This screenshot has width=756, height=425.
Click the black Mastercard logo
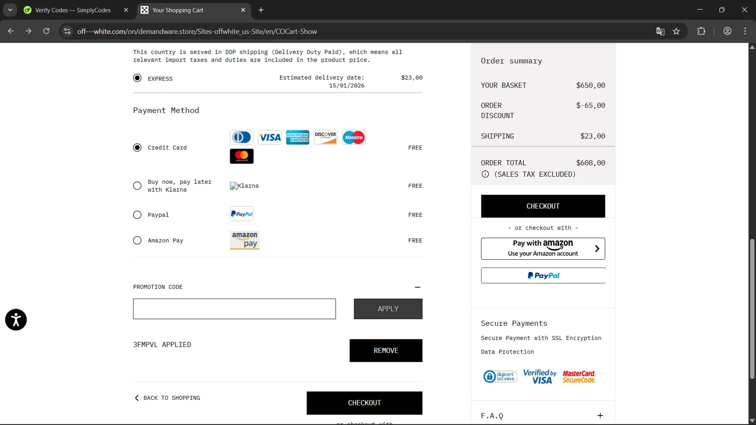(241, 156)
